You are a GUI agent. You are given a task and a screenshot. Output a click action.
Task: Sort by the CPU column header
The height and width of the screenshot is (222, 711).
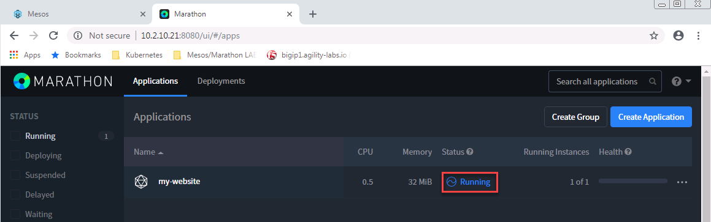click(x=365, y=152)
